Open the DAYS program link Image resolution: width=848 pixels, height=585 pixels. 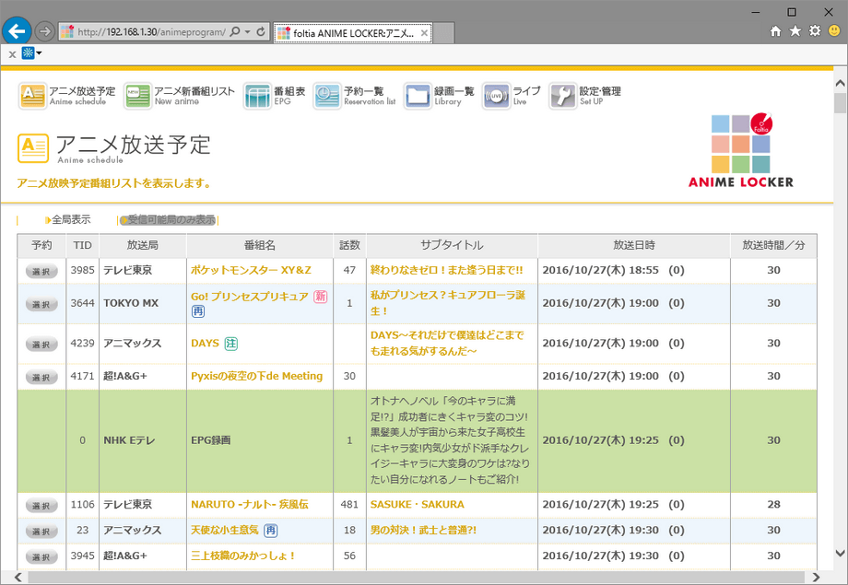point(205,344)
